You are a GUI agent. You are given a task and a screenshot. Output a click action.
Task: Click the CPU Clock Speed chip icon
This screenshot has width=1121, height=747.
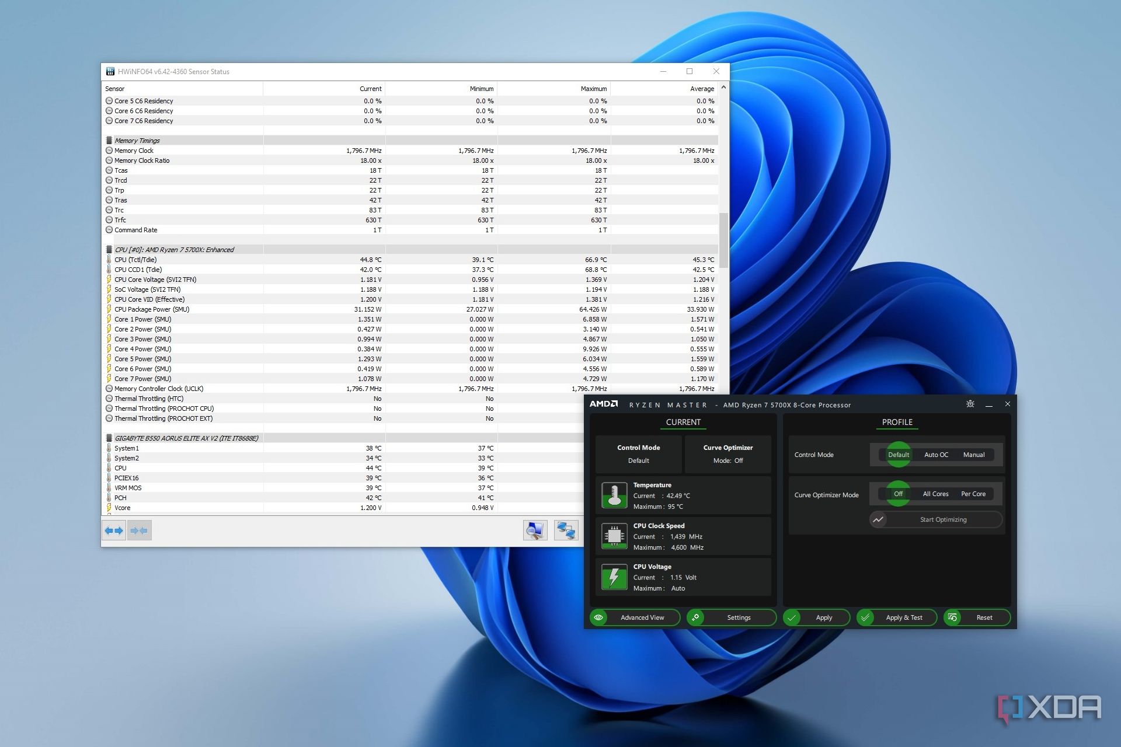coord(614,536)
